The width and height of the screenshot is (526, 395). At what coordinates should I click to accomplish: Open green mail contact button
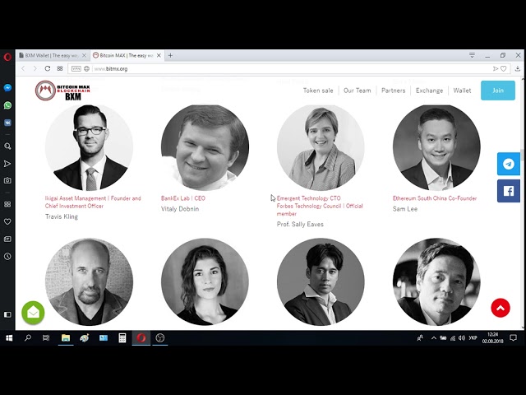[33, 313]
